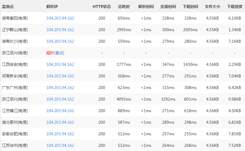Image resolution: width=245 pixels, height=151 pixels.
Task: Click the 下载速度 column header
Action: click(x=235, y=7)
